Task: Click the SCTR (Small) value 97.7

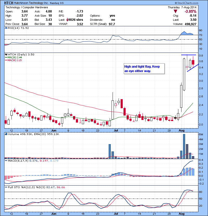Action: (112, 24)
